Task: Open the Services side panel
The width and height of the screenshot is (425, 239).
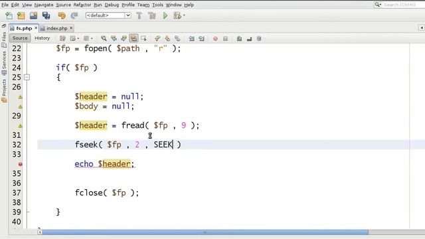Action: coord(4,63)
